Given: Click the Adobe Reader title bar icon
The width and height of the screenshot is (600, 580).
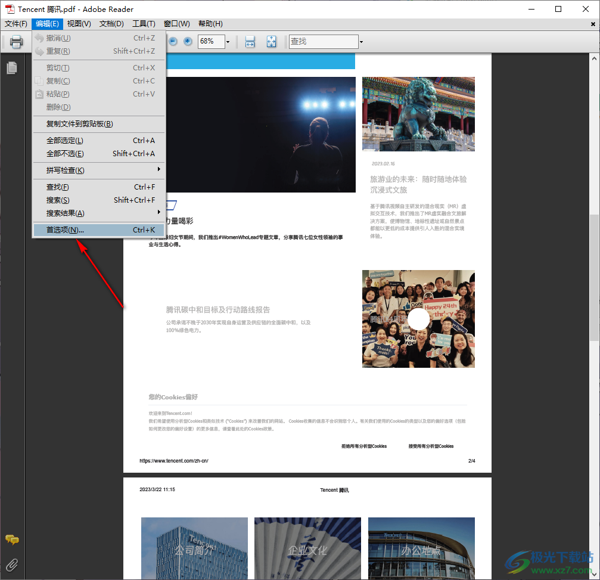Looking at the screenshot, I should tap(10, 9).
